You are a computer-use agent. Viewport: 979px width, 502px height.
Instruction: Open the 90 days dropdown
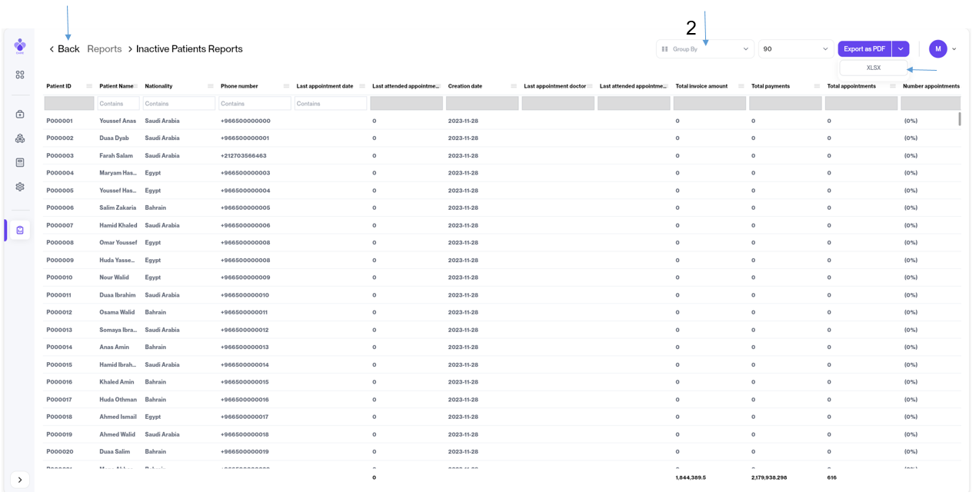794,49
